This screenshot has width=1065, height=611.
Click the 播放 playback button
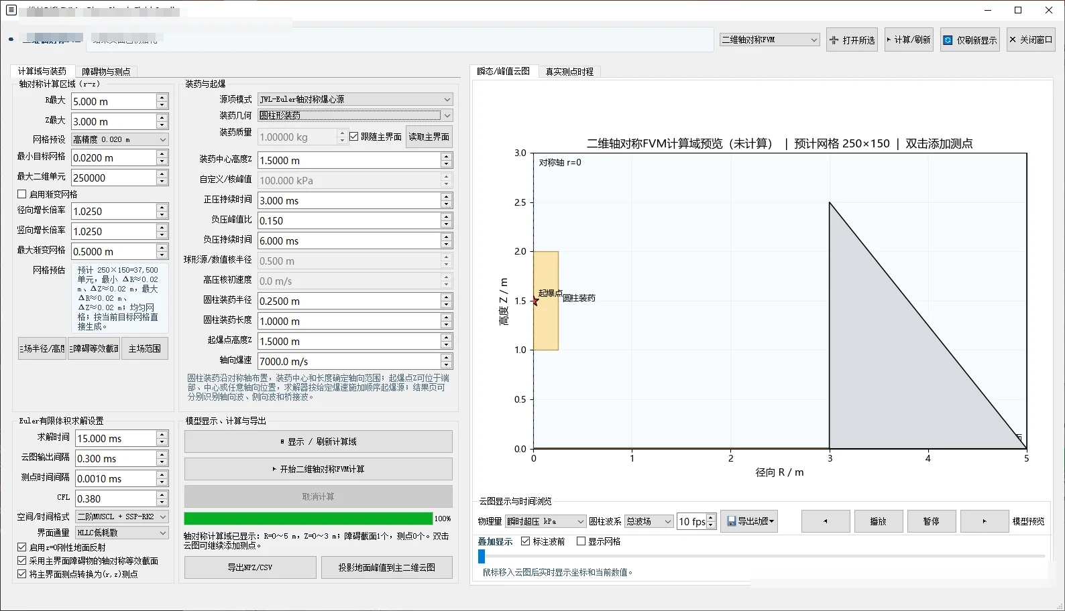tap(878, 521)
